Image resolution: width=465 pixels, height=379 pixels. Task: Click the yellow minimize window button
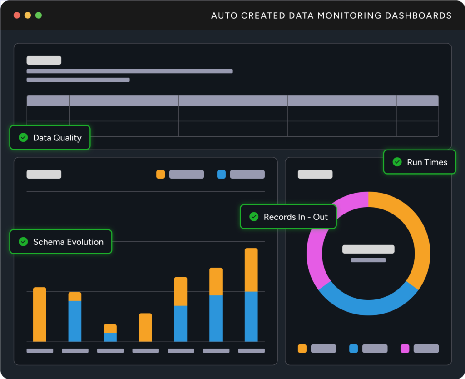pyautogui.click(x=28, y=15)
